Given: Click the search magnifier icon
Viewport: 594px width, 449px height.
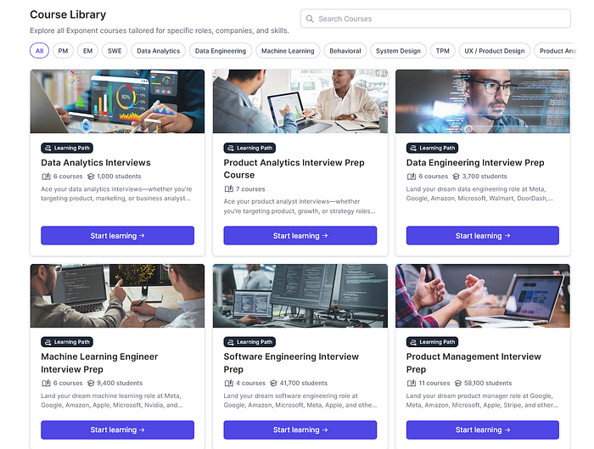Looking at the screenshot, I should tap(310, 19).
